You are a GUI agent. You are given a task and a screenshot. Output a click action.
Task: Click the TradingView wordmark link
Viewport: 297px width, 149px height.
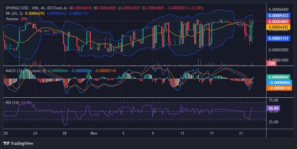click(22, 143)
